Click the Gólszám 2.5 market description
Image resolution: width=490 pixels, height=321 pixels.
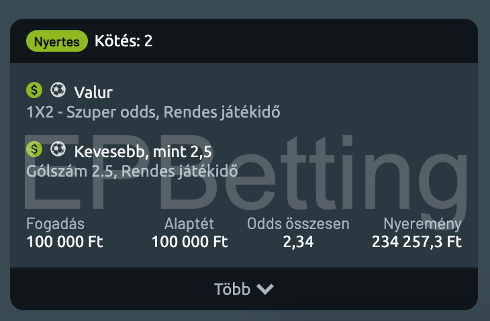132,170
